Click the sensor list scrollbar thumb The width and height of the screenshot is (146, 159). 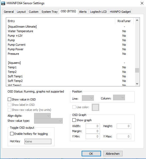(x=137, y=70)
